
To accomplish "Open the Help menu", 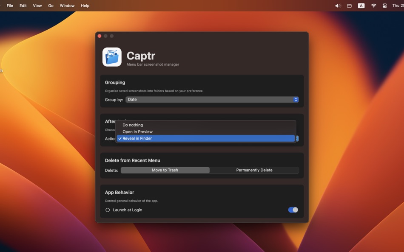I will pos(85,6).
